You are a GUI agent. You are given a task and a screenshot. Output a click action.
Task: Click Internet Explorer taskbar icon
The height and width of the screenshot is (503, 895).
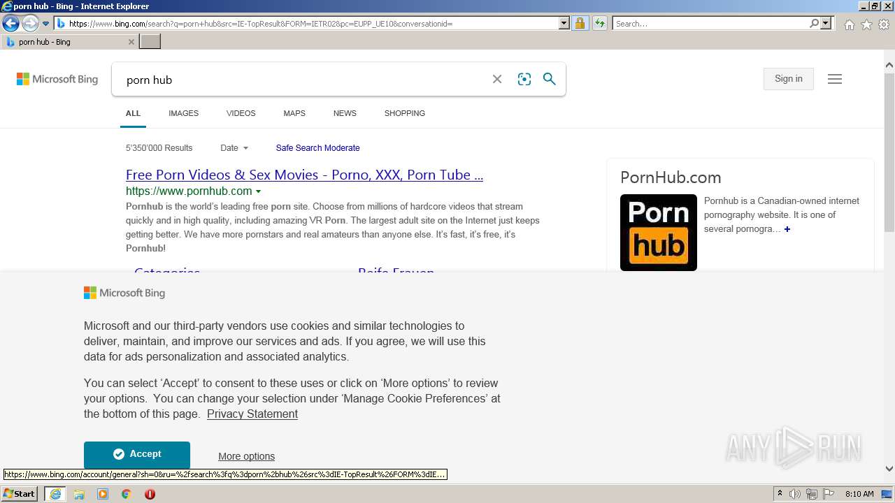coord(55,494)
